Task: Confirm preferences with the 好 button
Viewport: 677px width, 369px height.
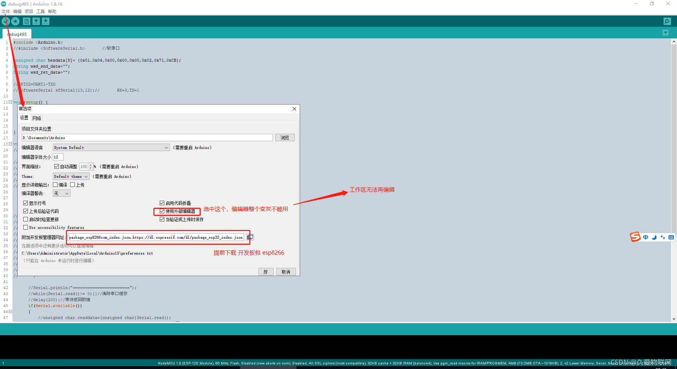Action: (266, 272)
